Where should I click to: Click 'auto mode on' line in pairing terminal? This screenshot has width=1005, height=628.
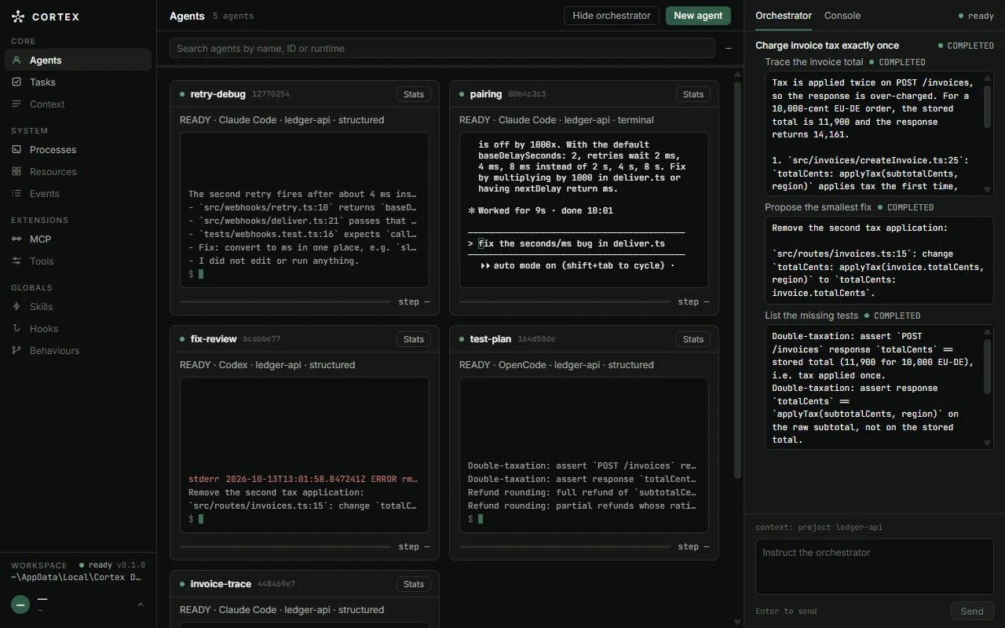(x=577, y=265)
